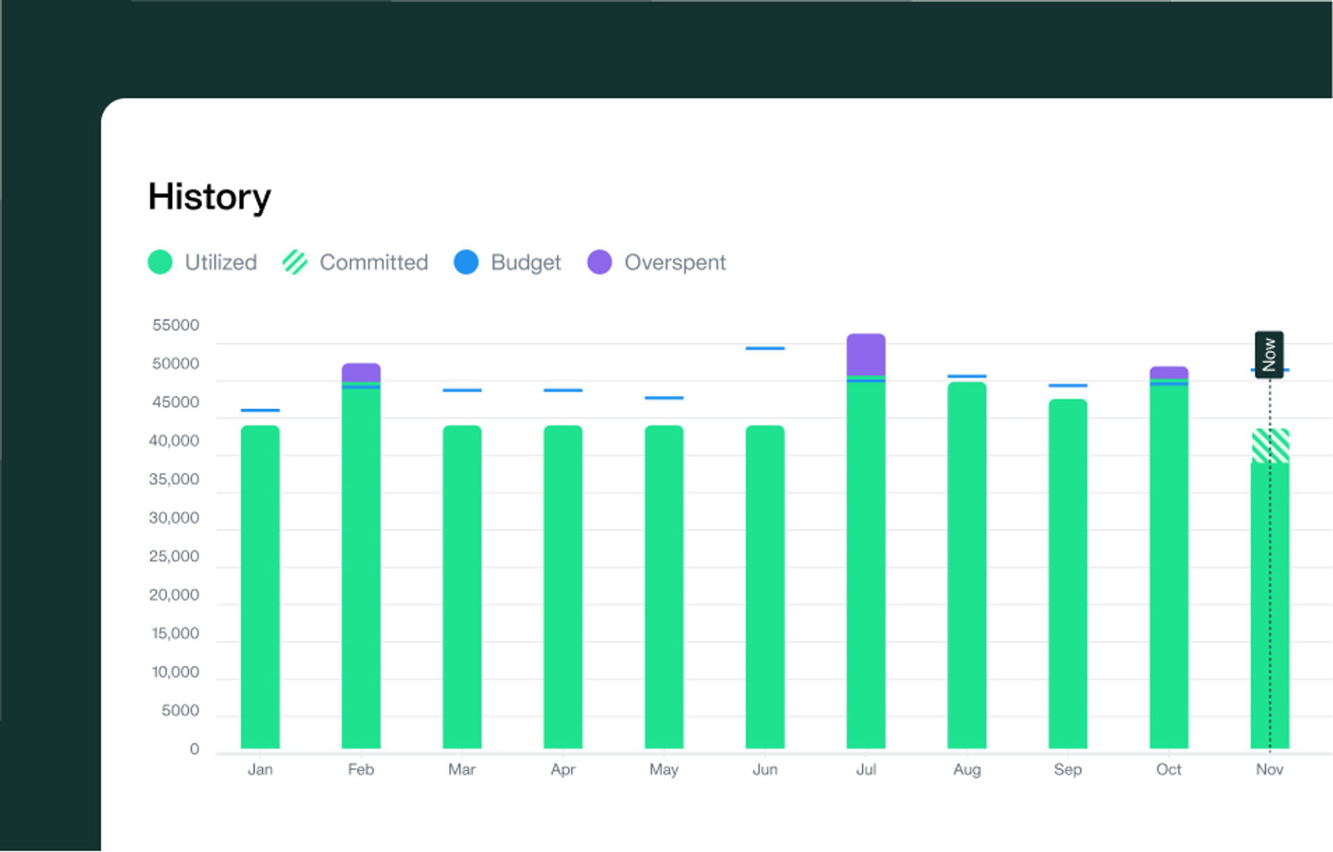1333x852 pixels.
Task: Click the May x-axis label
Action: point(664,770)
